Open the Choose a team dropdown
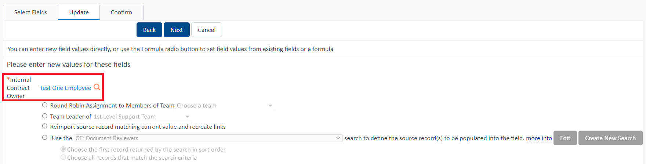646x164 pixels. (225, 106)
